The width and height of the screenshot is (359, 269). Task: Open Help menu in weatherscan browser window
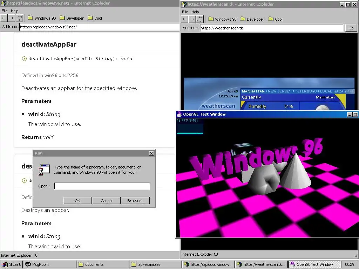[195, 12]
